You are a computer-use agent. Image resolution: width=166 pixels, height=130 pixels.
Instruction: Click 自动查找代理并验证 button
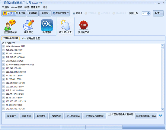click(146, 116)
